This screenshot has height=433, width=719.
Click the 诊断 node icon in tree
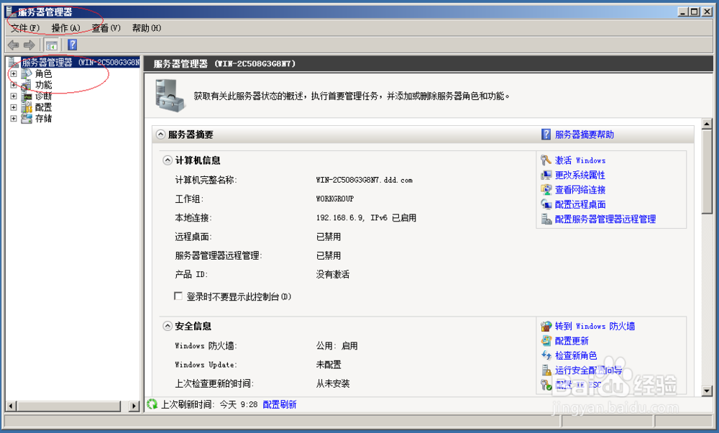point(27,96)
